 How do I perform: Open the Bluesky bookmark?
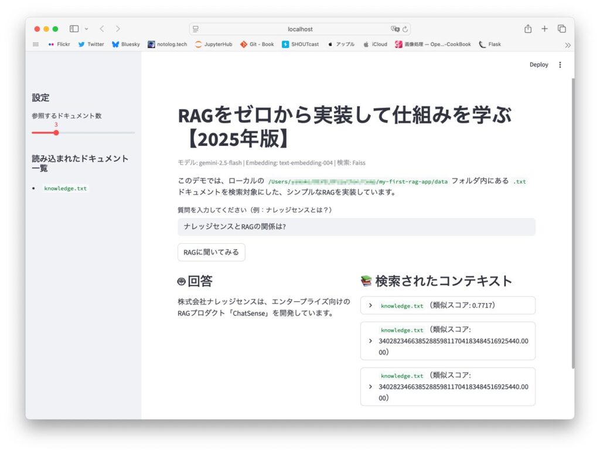126,45
